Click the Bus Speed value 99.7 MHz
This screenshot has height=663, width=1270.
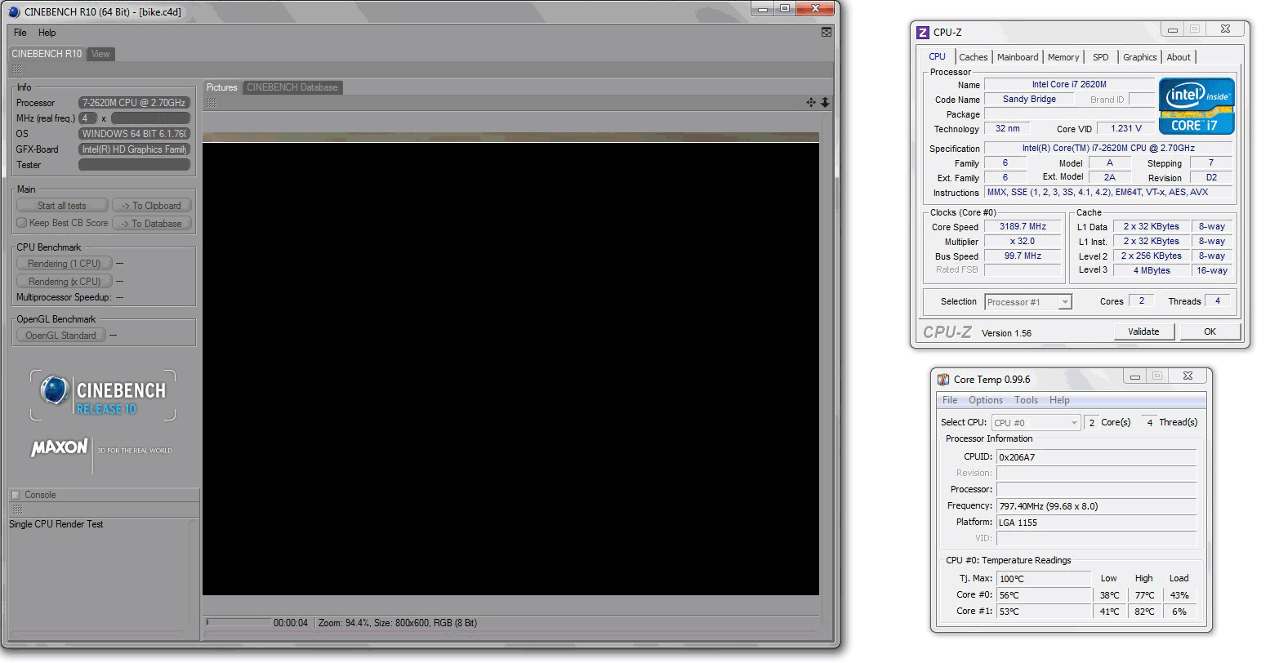[1023, 256]
